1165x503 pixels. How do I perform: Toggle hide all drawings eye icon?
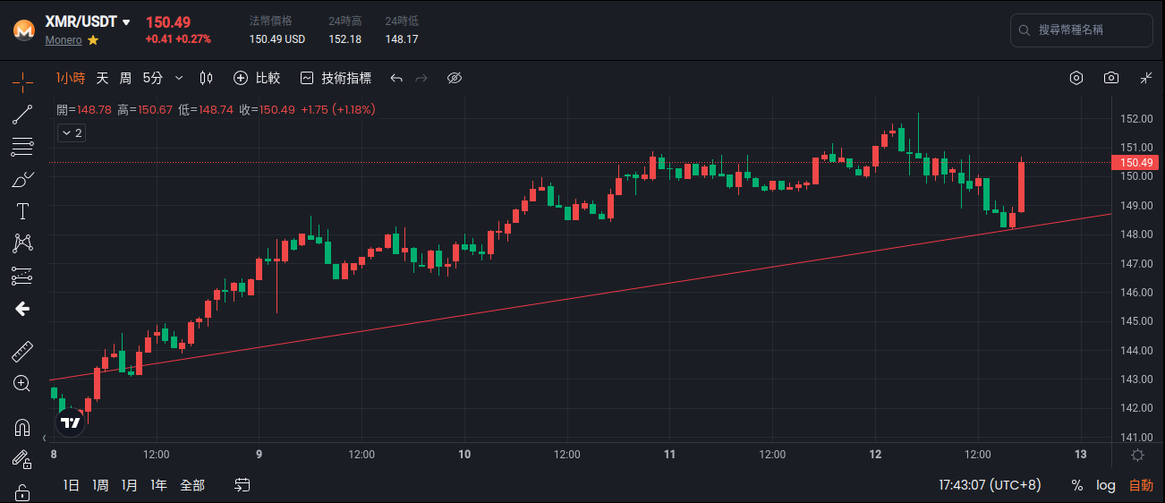coord(454,78)
